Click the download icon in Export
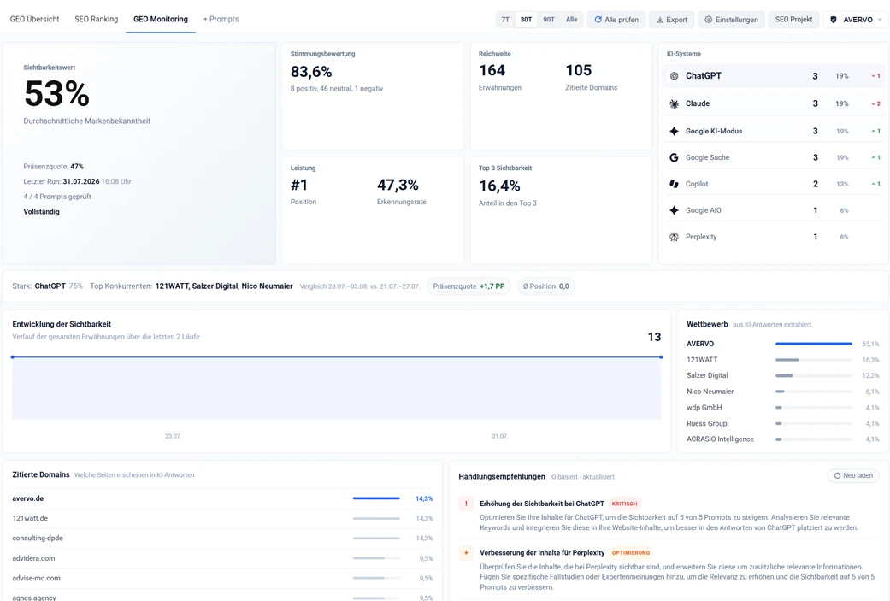Viewport: 890px width, 601px height. click(659, 20)
